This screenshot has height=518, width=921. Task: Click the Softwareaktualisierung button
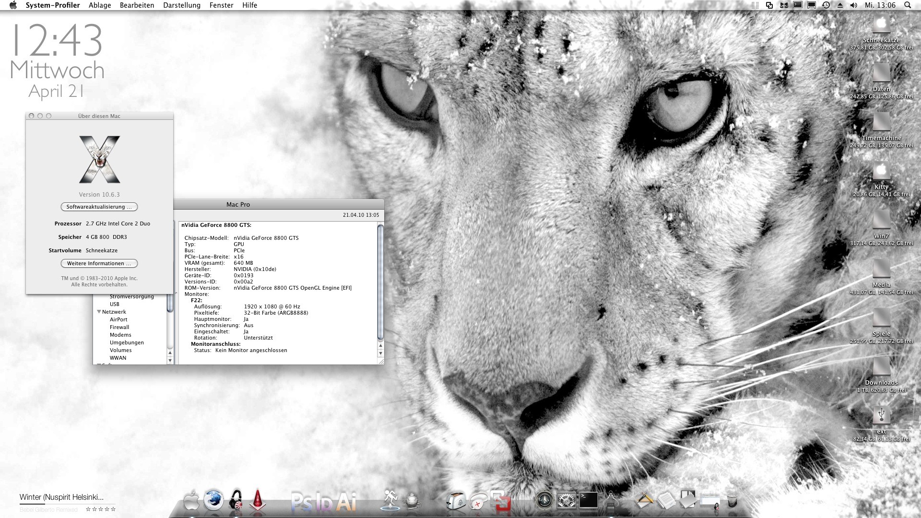pyautogui.click(x=99, y=207)
